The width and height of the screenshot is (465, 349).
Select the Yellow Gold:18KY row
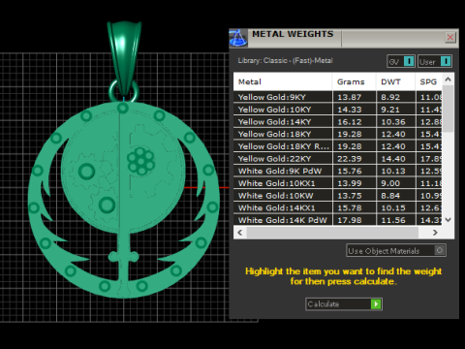(x=338, y=134)
